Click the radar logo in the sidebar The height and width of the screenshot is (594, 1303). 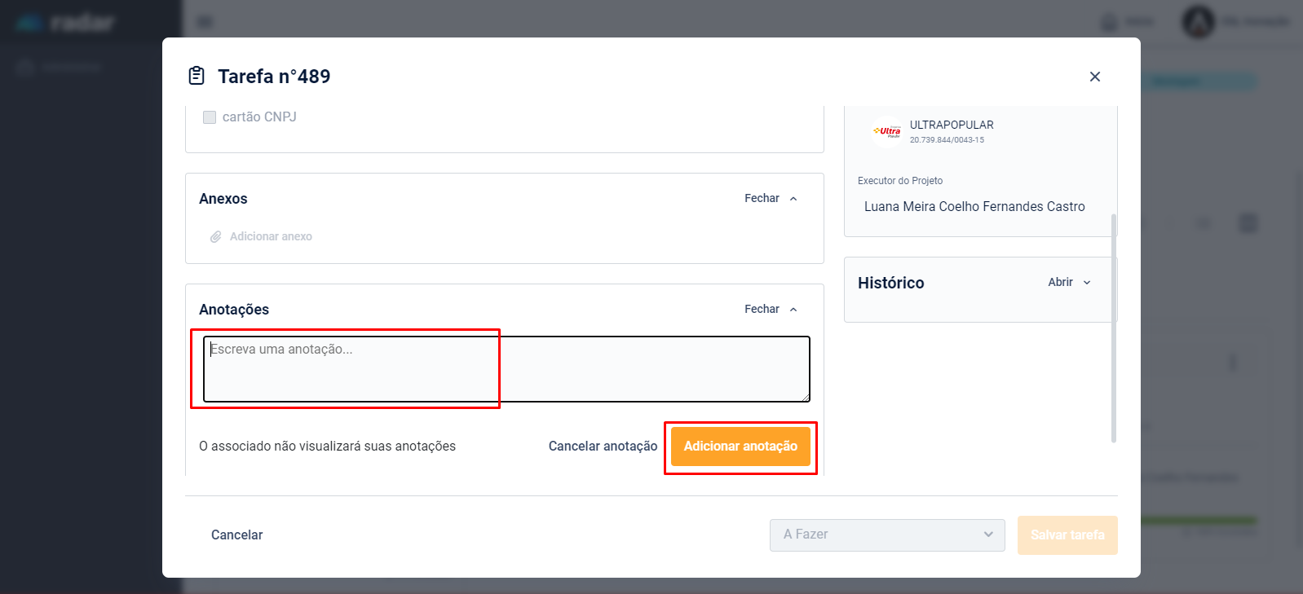click(65, 23)
